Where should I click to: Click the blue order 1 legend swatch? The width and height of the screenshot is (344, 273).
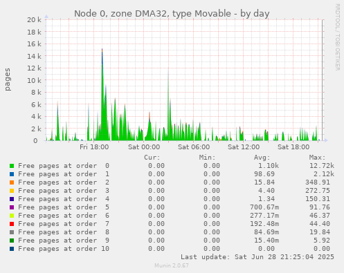(x=12, y=174)
